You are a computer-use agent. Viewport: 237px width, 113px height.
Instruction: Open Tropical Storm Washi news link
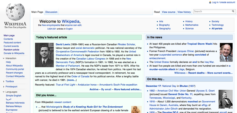pyautogui.click(x=200, y=44)
